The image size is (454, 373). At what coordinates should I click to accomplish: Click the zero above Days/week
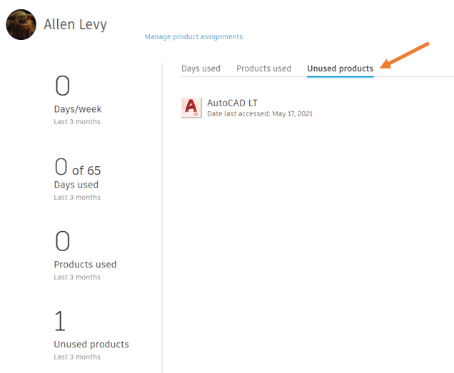tap(63, 86)
